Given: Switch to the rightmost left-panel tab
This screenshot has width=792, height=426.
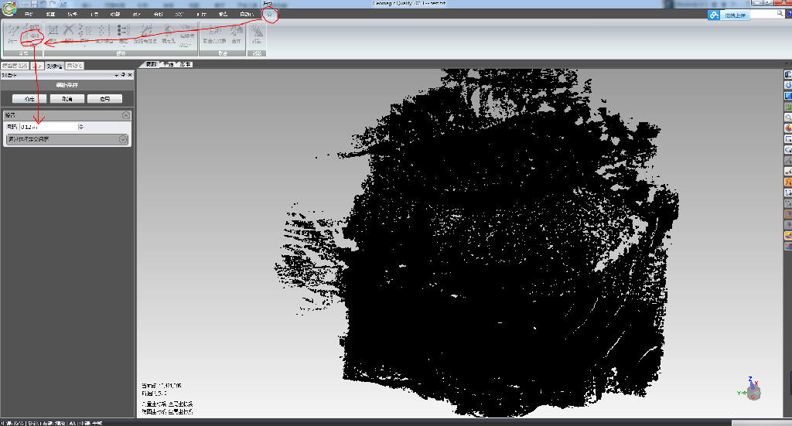Looking at the screenshot, I should tap(75, 66).
